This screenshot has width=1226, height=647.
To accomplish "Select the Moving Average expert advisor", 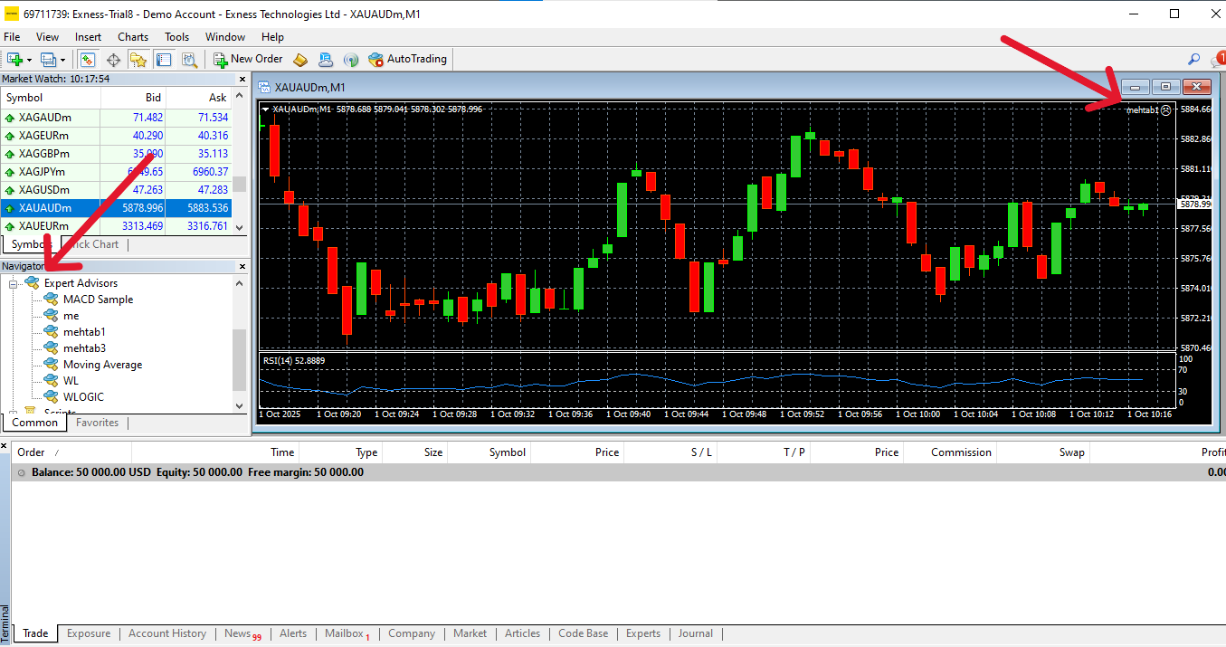I will coord(102,365).
